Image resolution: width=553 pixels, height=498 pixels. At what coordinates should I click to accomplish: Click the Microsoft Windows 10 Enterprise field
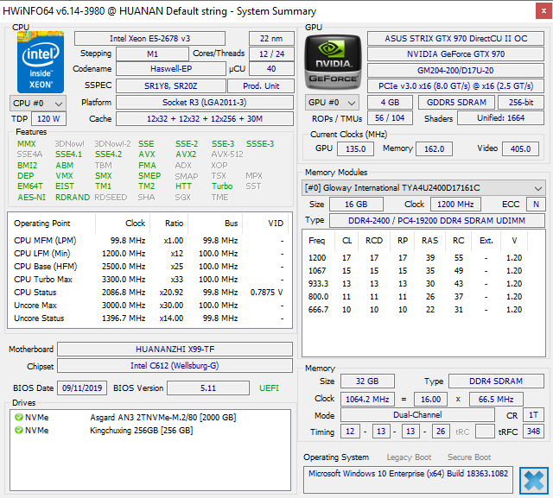point(408,480)
